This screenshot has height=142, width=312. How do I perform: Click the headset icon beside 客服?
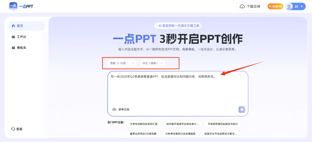tap(13, 129)
